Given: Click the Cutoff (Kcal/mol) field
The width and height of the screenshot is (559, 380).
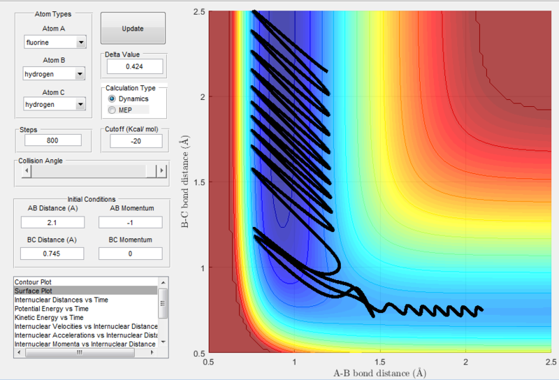Looking at the screenshot, I should tap(136, 141).
